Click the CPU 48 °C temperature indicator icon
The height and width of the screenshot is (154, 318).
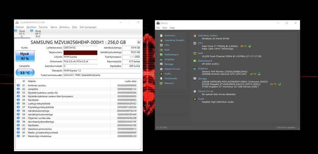coord(250,46)
